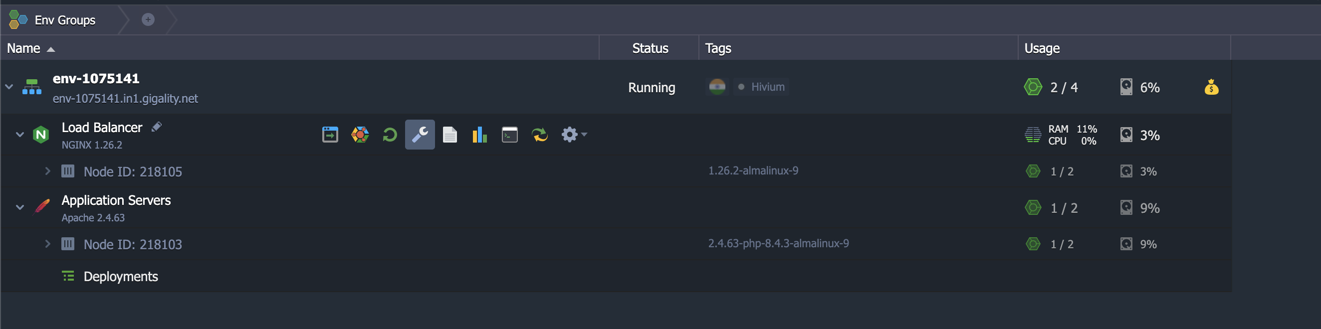Open the Log file icon

pyautogui.click(x=450, y=135)
